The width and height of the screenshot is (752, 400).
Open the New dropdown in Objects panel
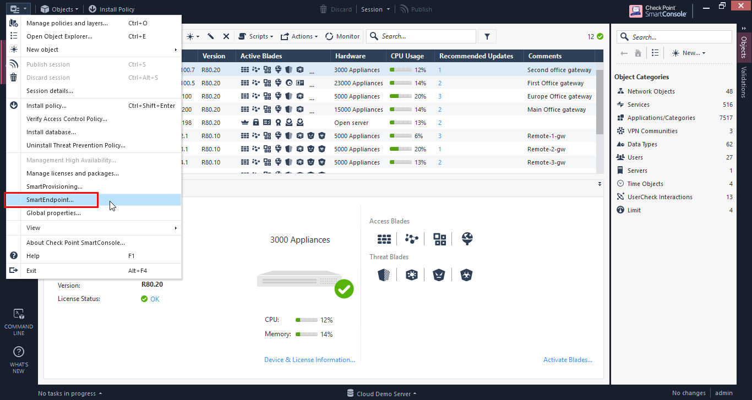coord(689,53)
